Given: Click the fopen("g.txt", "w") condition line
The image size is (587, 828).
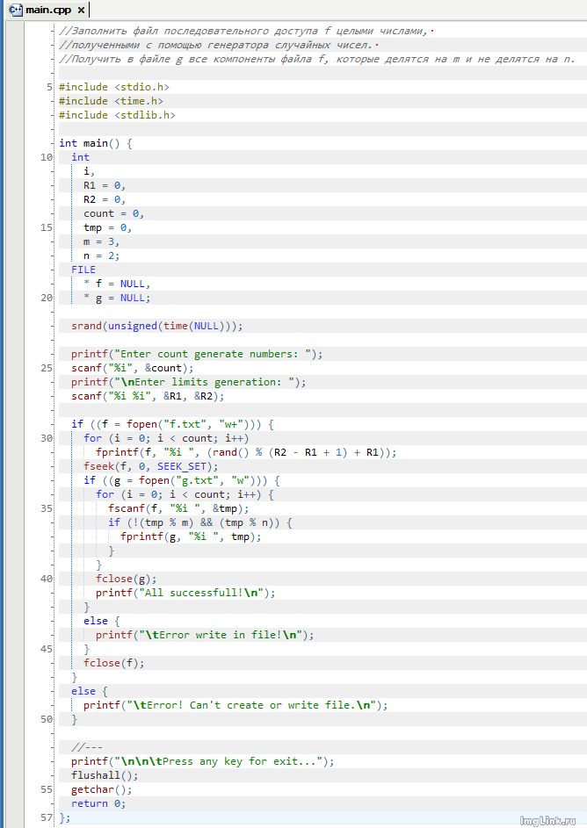Looking at the screenshot, I should point(182,480).
